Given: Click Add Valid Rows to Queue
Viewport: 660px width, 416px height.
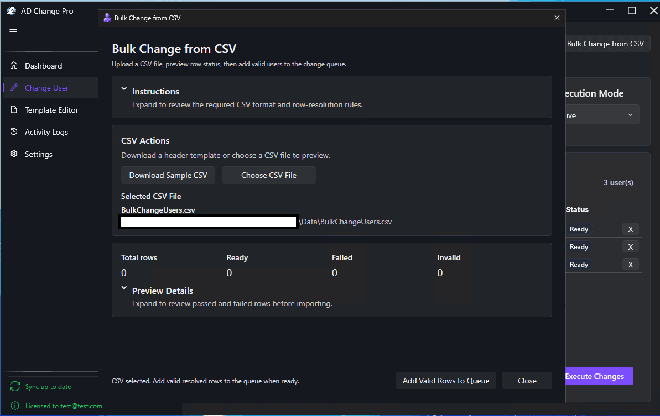Looking at the screenshot, I should [x=446, y=381].
